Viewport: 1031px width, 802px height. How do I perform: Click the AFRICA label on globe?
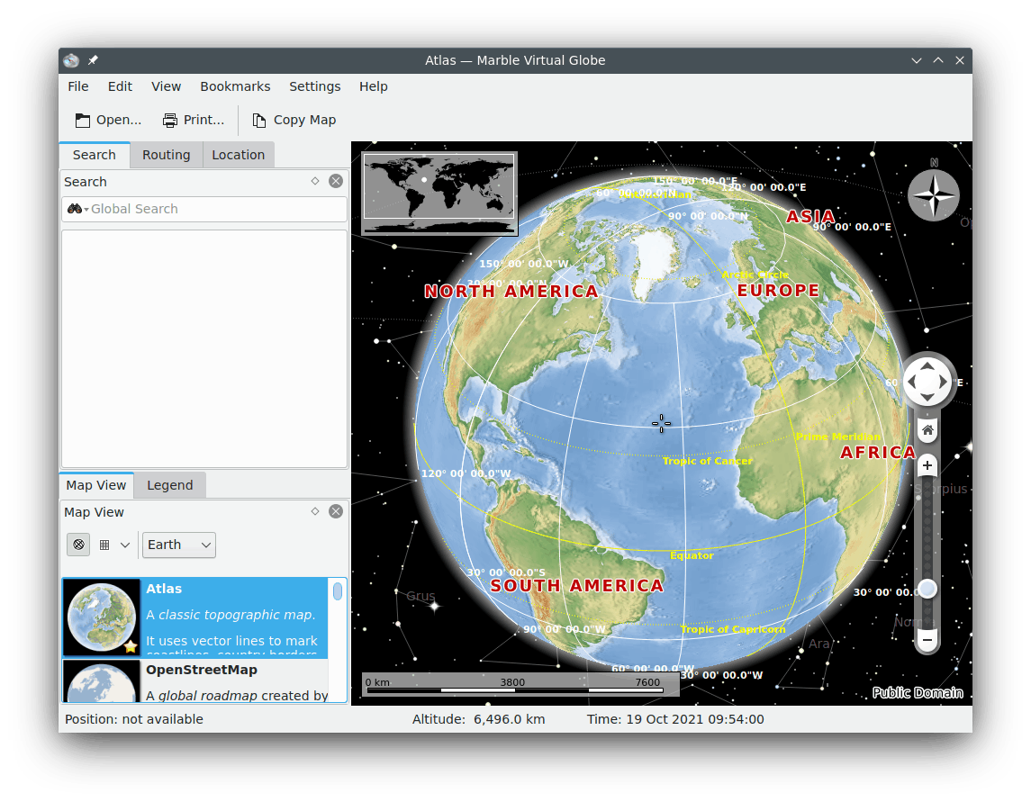point(879,452)
